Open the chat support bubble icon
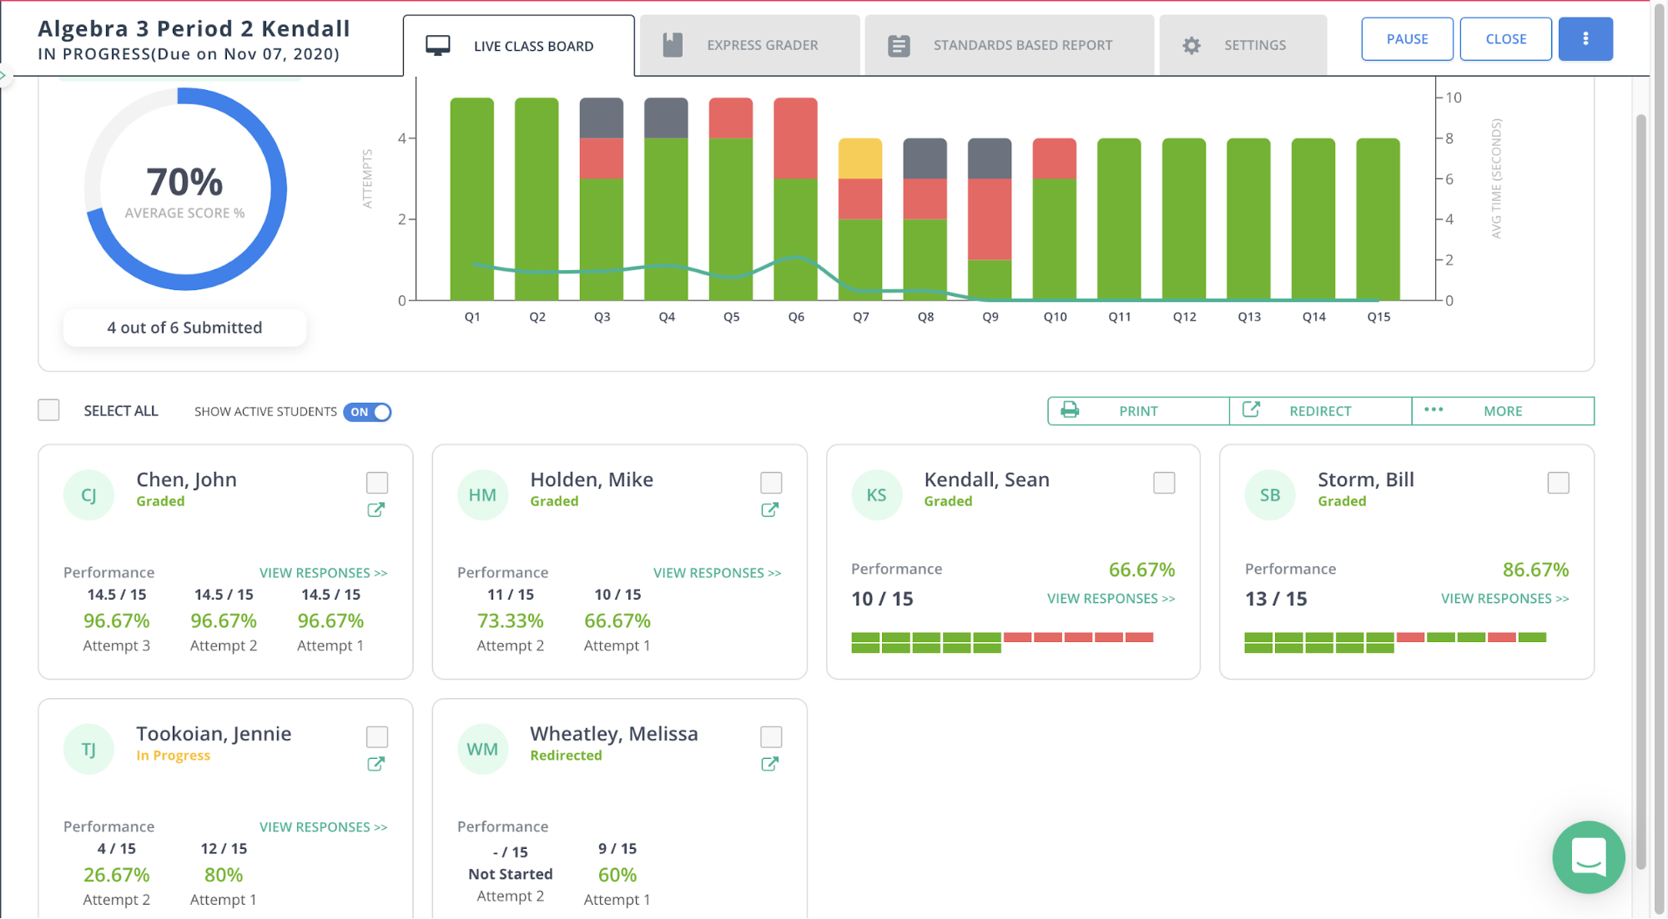Screen dimensions: 1668x919 click(1588, 856)
